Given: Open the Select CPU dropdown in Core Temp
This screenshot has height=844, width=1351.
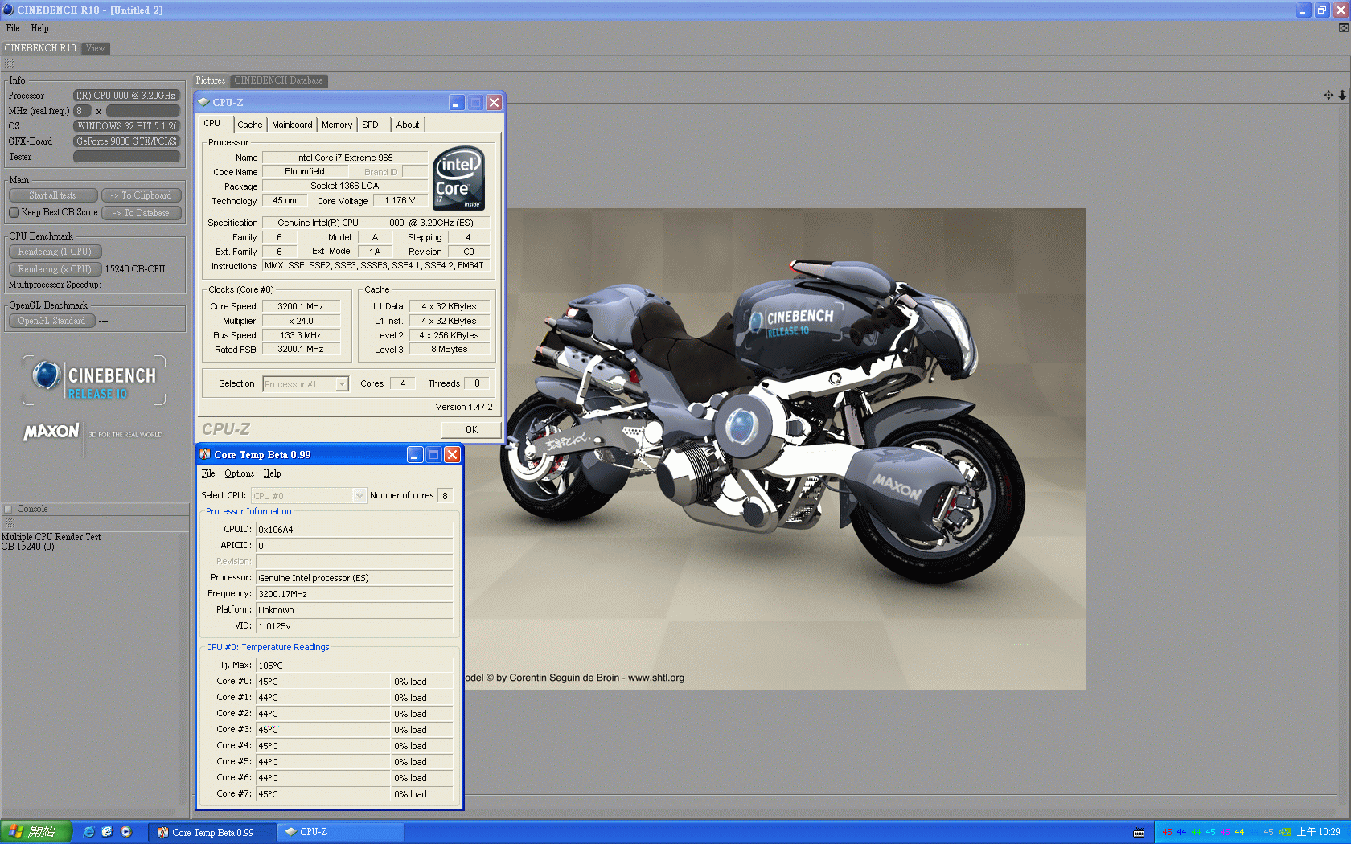Looking at the screenshot, I should (x=359, y=496).
